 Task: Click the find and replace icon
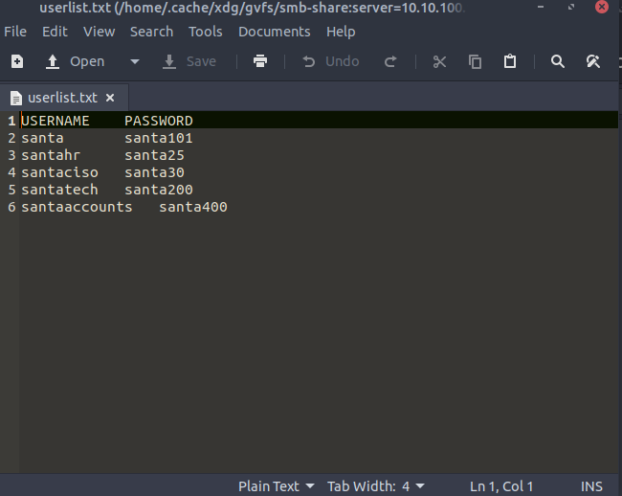click(593, 61)
